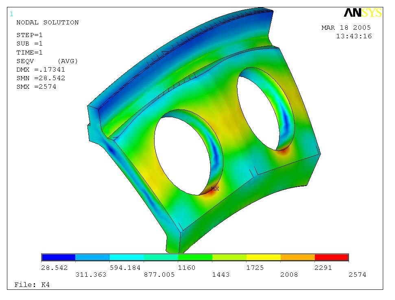Click the 877.005 legend value label

[x=159, y=275]
